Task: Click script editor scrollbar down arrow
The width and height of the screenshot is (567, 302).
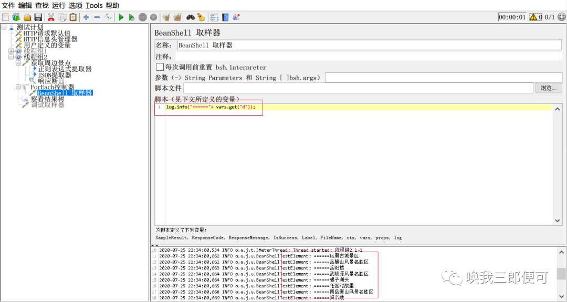Action: (x=557, y=220)
